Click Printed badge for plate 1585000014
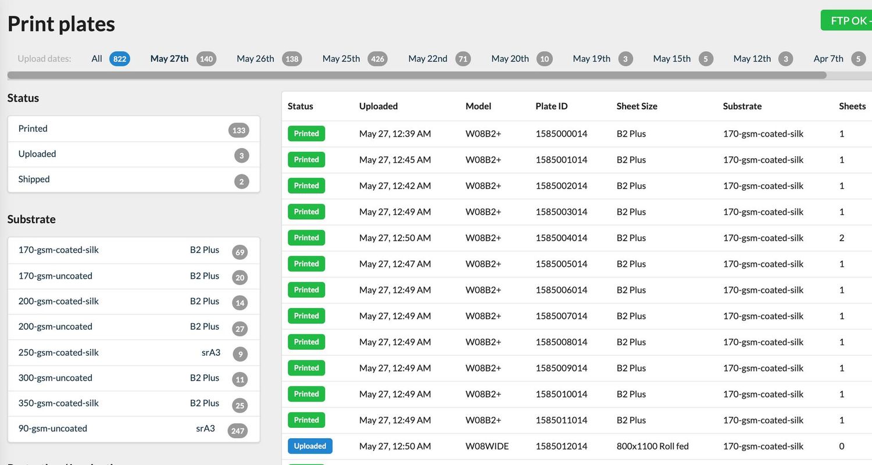Viewport: 872px width, 465px height. (306, 134)
